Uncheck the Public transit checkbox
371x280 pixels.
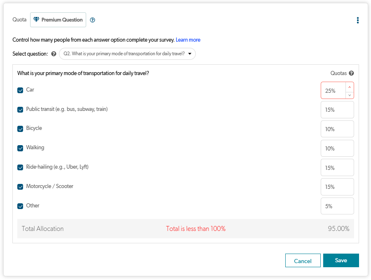click(x=20, y=110)
